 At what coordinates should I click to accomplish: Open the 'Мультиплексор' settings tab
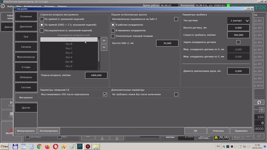(26, 57)
